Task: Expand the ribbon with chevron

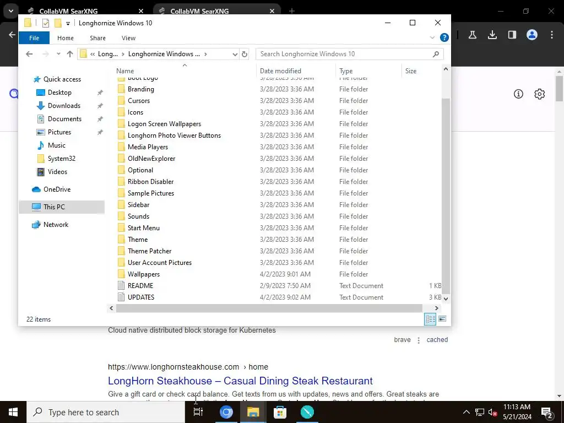Action: [432, 37]
